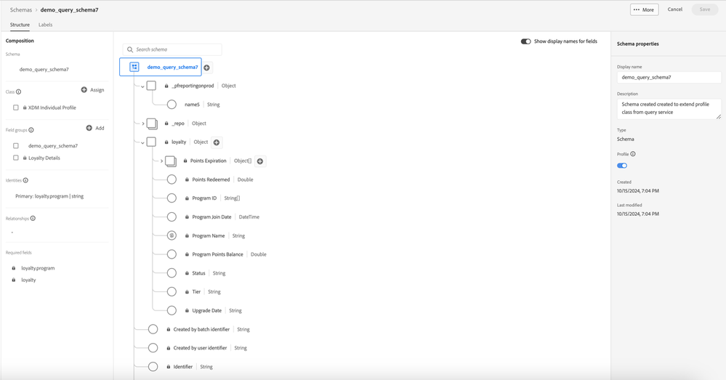The height and width of the screenshot is (380, 726).
Task: Click the schema root node icon
Action: 134,67
